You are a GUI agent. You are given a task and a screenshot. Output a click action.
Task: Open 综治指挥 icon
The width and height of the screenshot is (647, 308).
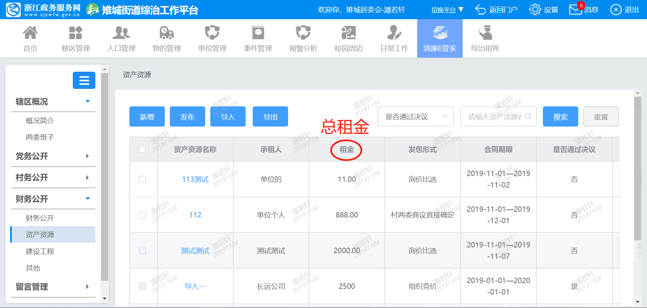click(485, 33)
